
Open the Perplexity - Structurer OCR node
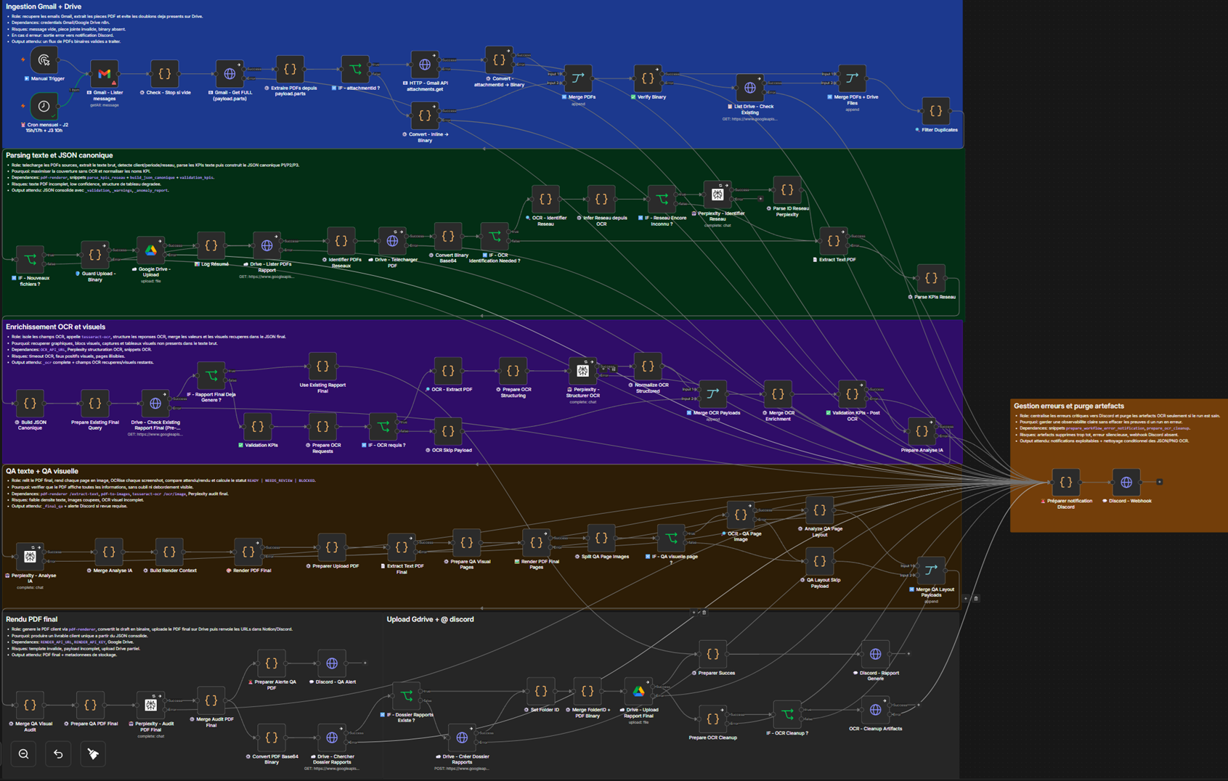582,371
